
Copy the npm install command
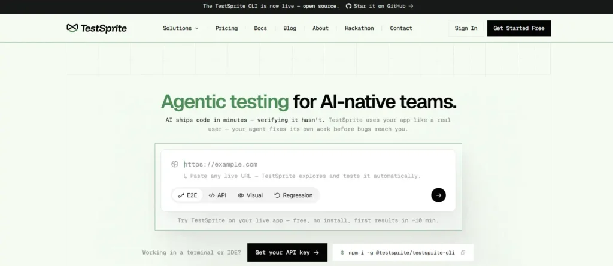coord(463,253)
